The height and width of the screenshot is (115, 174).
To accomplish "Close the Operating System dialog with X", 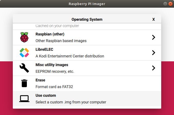I will tap(154, 19).
